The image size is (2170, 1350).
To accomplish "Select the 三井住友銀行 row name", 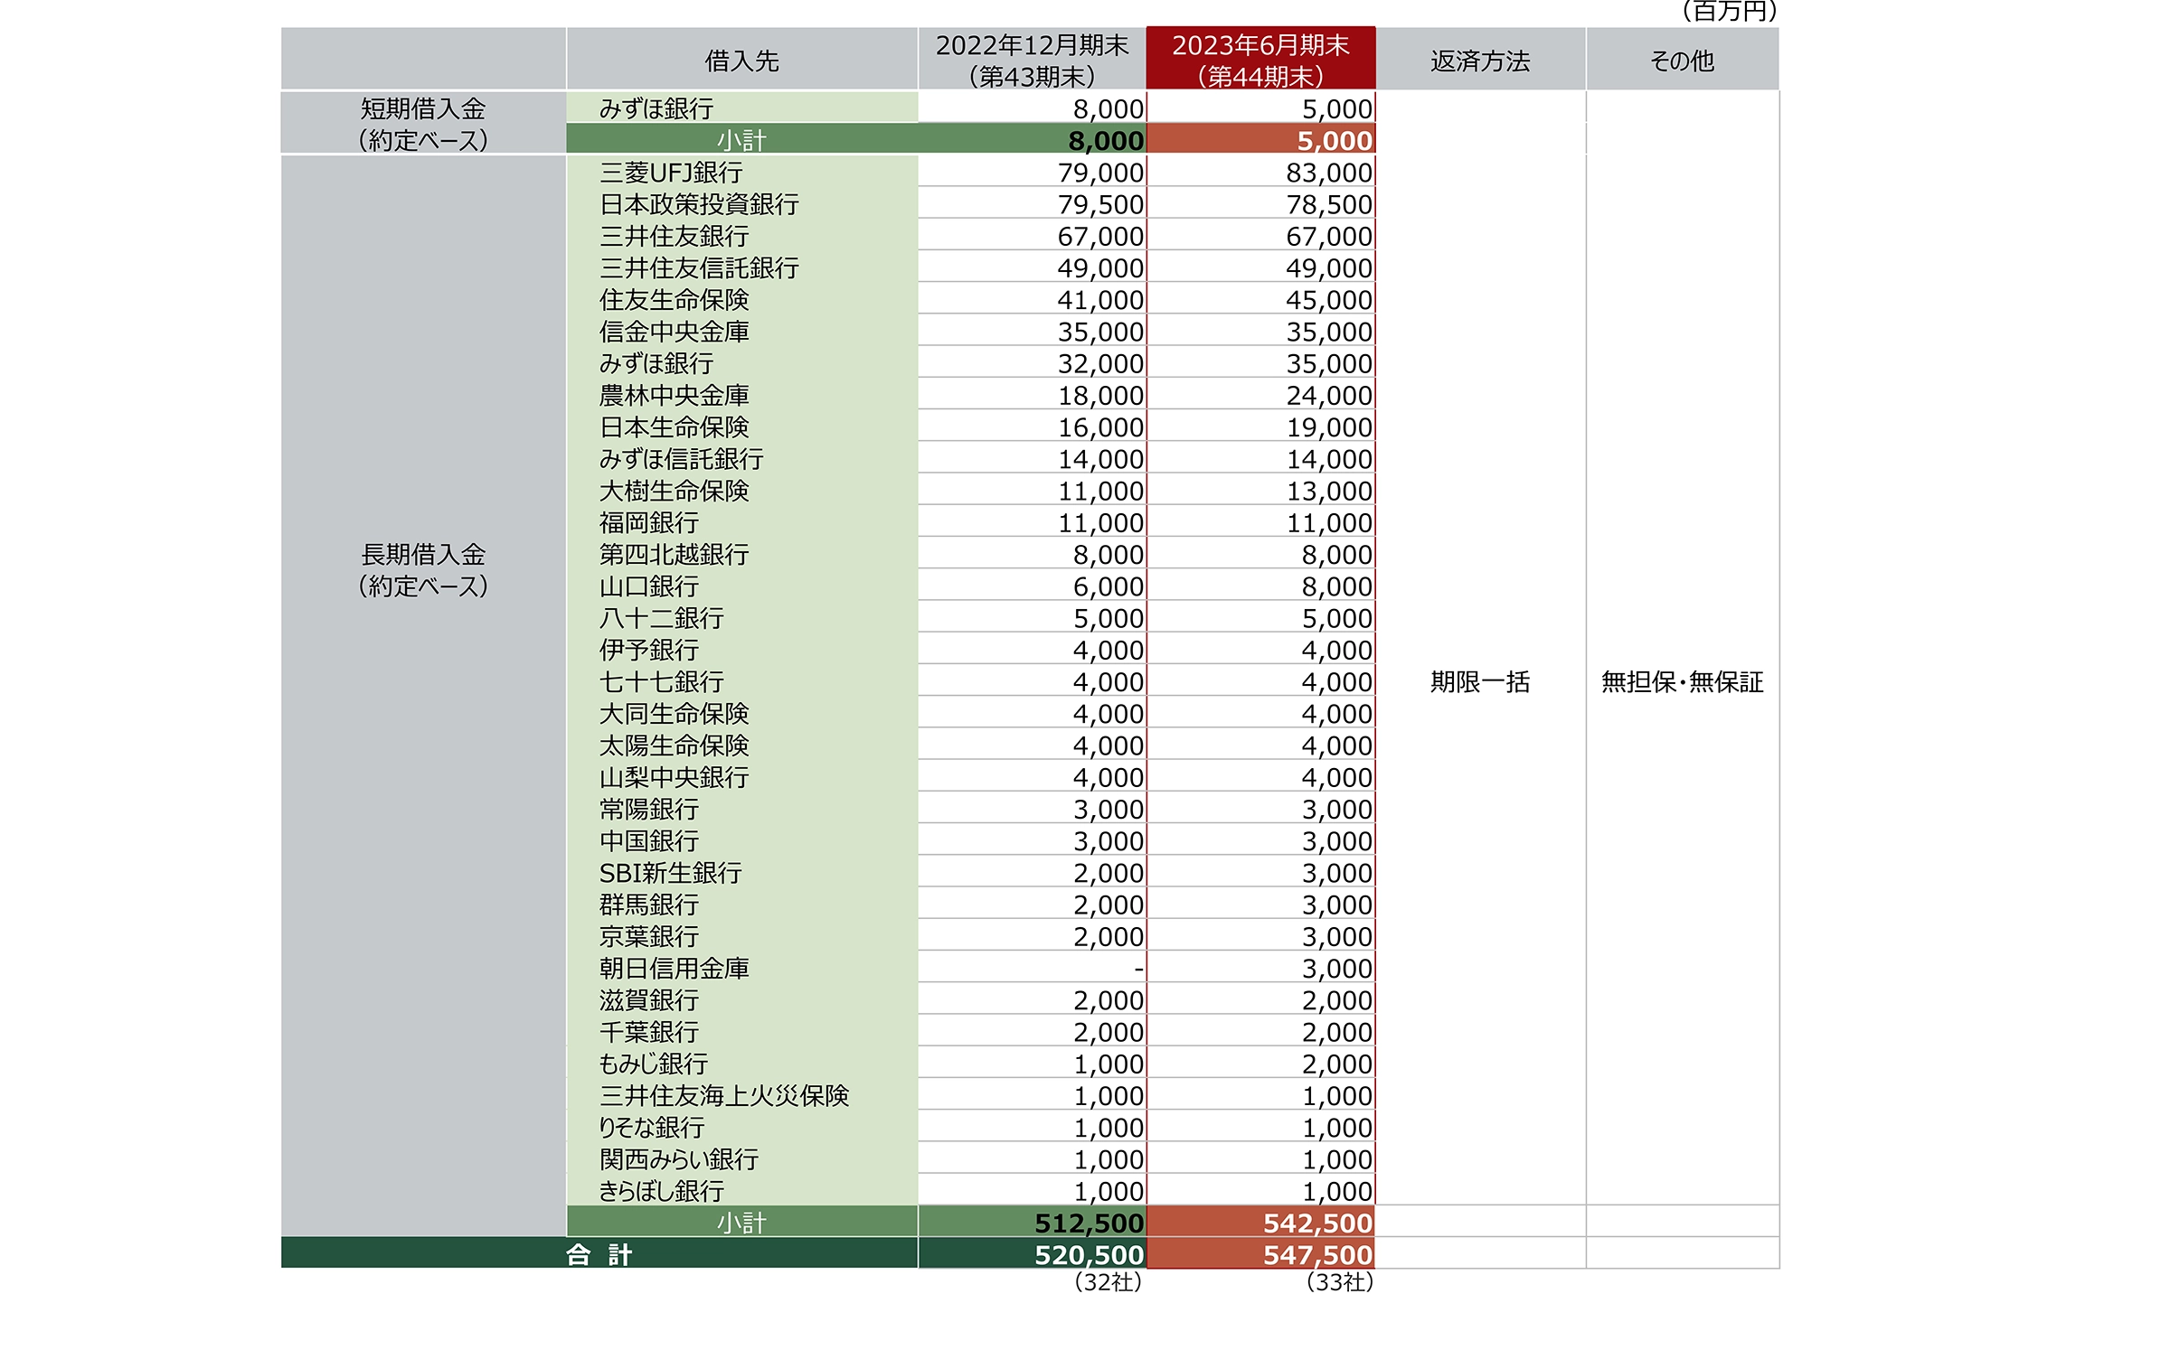I will point(674,236).
